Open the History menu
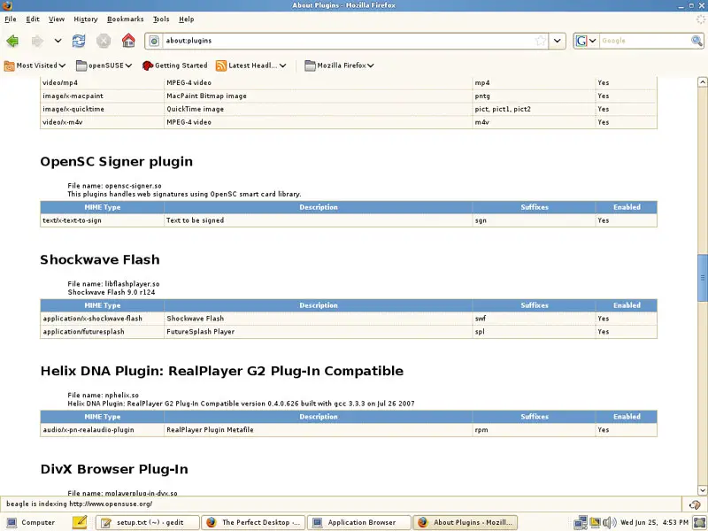Screen dimensions: 708x531 point(86,19)
